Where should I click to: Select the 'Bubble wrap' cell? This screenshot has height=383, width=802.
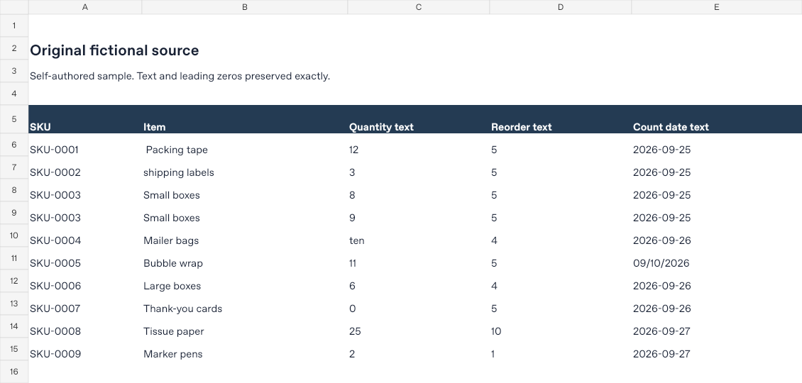click(244, 258)
